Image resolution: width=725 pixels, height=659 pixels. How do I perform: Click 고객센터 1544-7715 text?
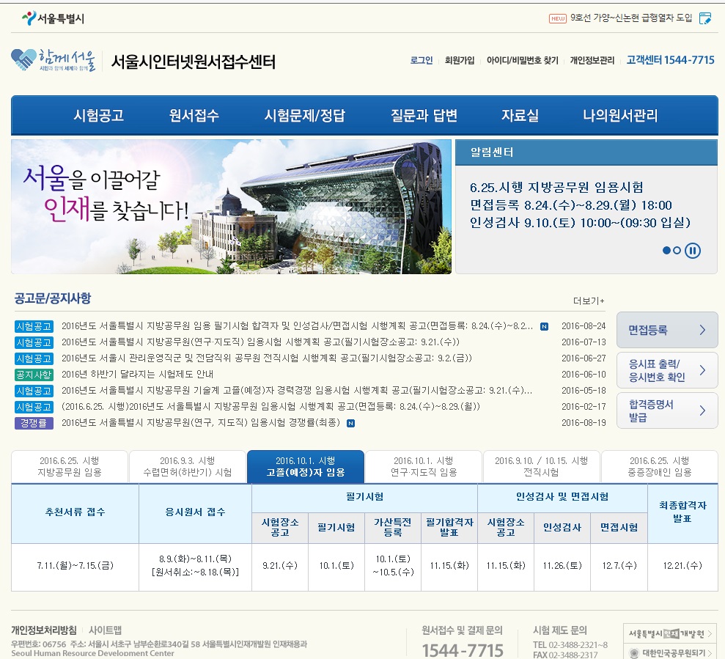(671, 60)
